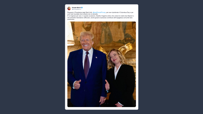Screen dimensions: 203x114
Task: Click the Giorgia Meloni display name
Action: point(76,8)
